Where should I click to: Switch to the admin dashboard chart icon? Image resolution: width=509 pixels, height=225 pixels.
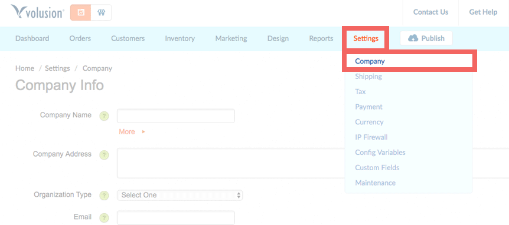click(80, 12)
